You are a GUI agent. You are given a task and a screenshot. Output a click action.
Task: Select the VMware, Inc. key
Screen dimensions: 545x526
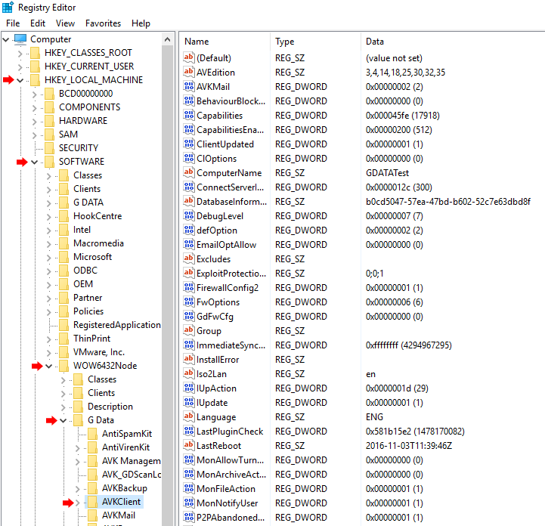(x=99, y=352)
